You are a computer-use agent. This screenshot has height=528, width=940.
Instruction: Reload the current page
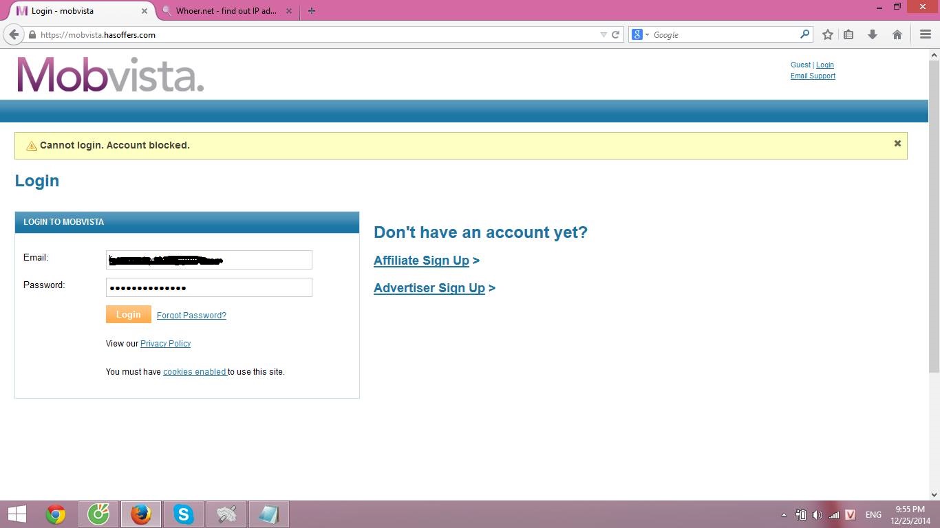[616, 34]
